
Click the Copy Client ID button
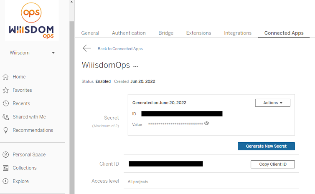273,164
